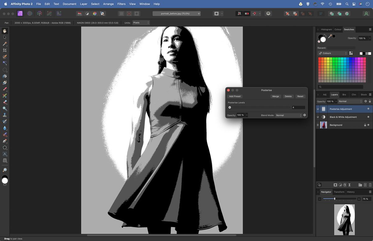
Task: Click the image thumbnail in the Navigator panel
Action: pyautogui.click(x=344, y=219)
